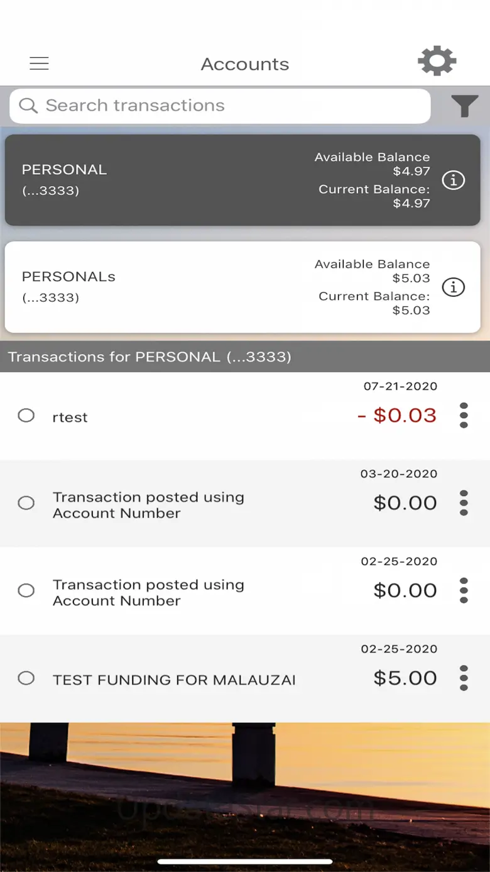The height and width of the screenshot is (872, 490).
Task: Open options for the 03-20-2020 transaction
Action: (x=464, y=503)
